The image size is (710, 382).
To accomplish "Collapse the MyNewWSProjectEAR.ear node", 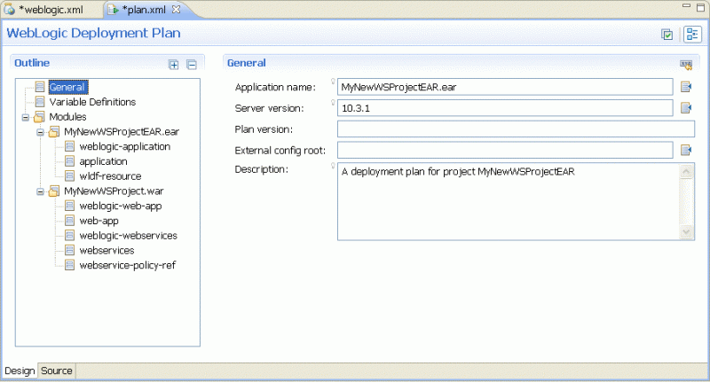I will (40, 132).
